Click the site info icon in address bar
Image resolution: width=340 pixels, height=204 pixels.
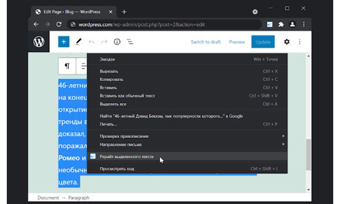pos(73,24)
